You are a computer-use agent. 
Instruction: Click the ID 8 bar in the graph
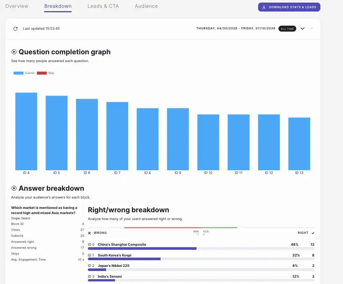tap(148, 139)
